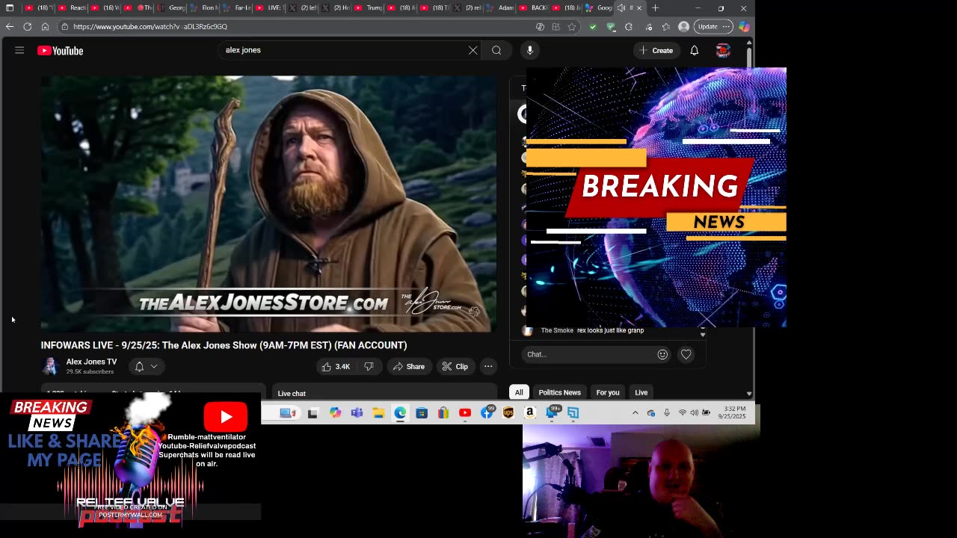Image resolution: width=957 pixels, height=538 pixels.
Task: Like the video with 3.4K thumbs up
Action: (x=336, y=366)
